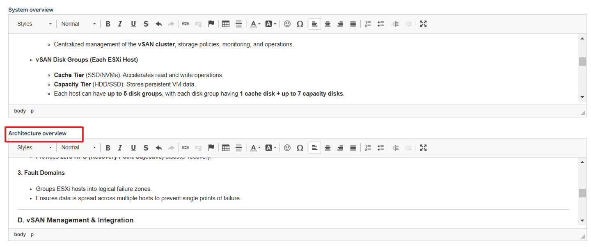This screenshot has width=591, height=247.
Task: Undo last change in System overview editor
Action: [159, 24]
